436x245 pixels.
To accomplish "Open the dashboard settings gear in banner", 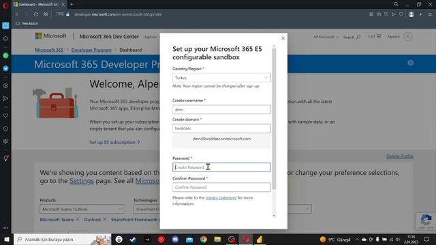I will pos(410,63).
